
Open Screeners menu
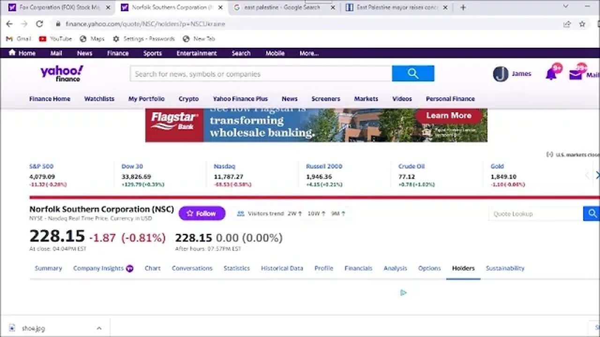[x=326, y=99]
